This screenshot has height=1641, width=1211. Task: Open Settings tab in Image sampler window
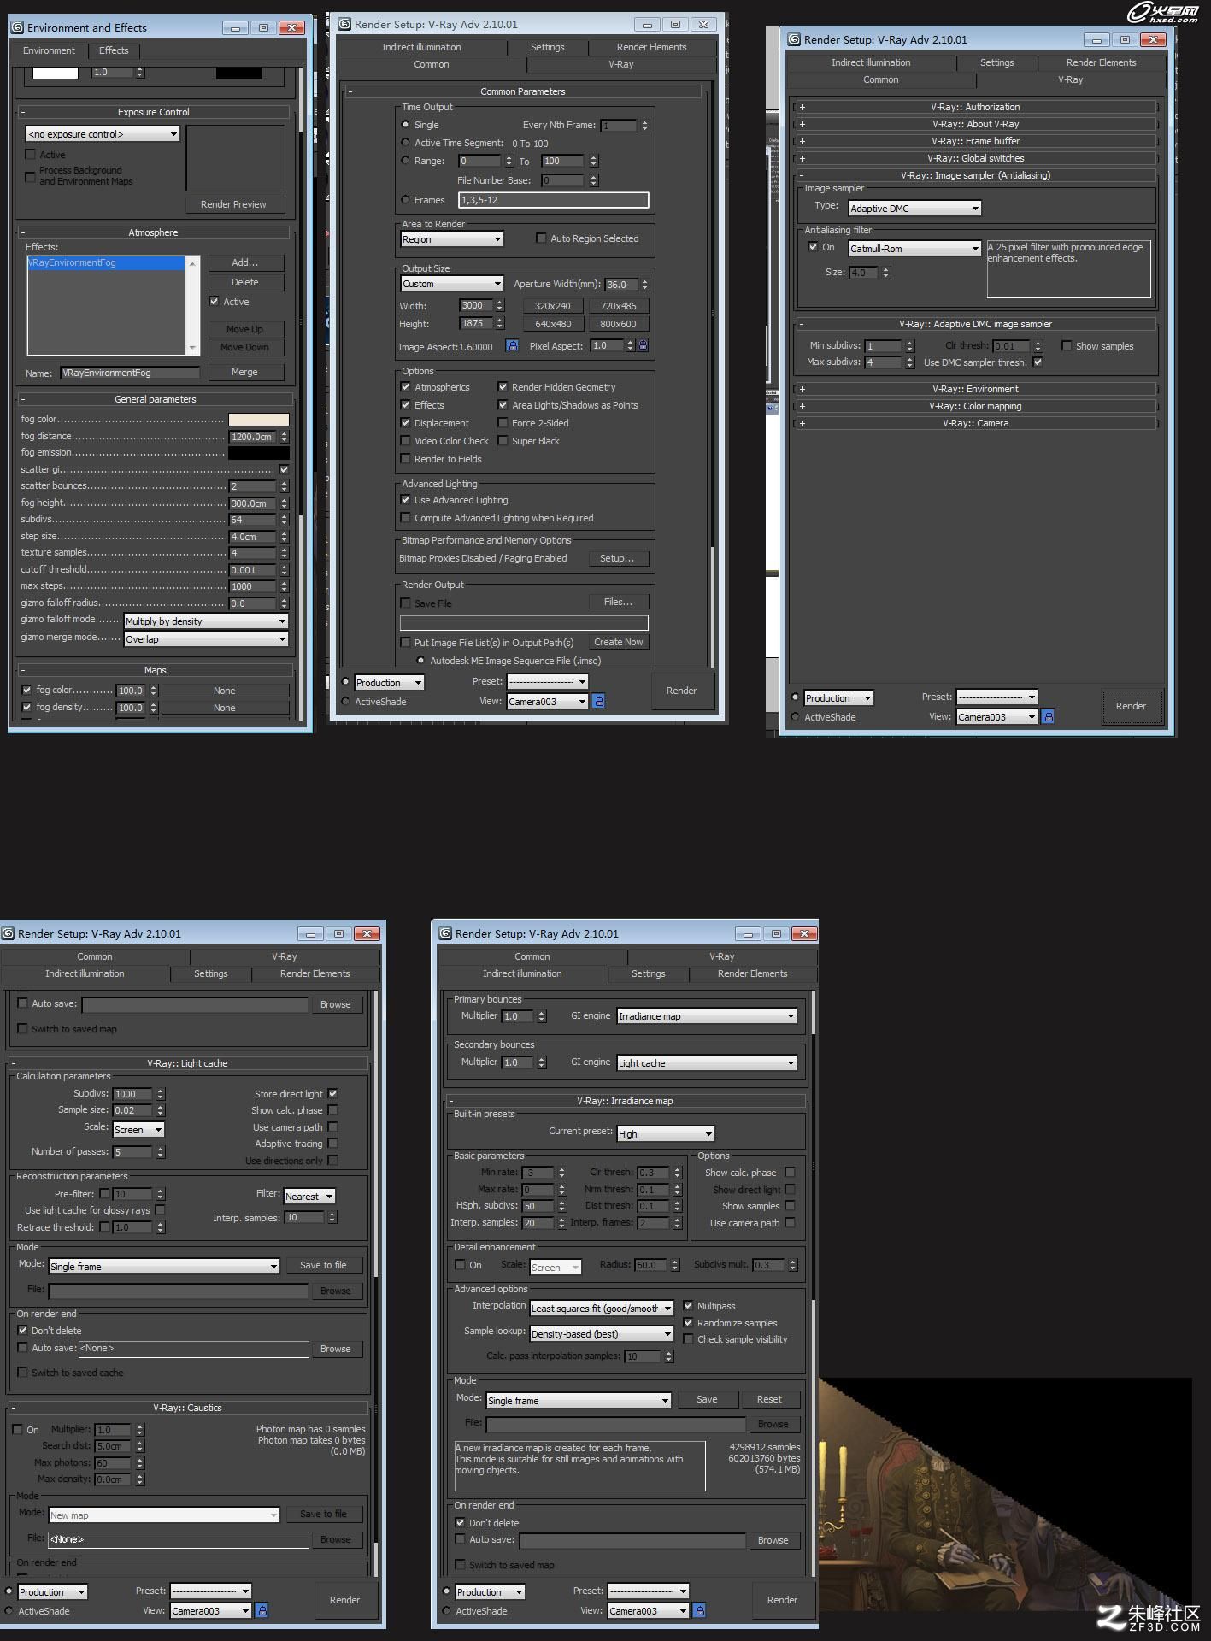(x=996, y=62)
